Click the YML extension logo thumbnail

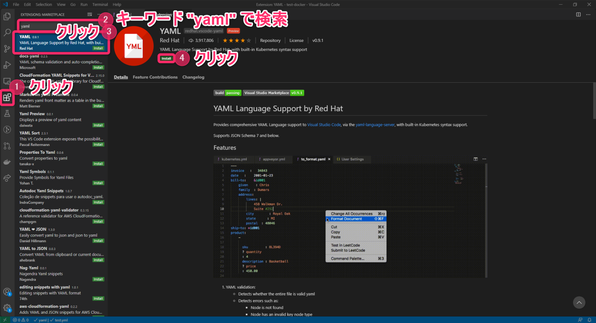pos(133,46)
